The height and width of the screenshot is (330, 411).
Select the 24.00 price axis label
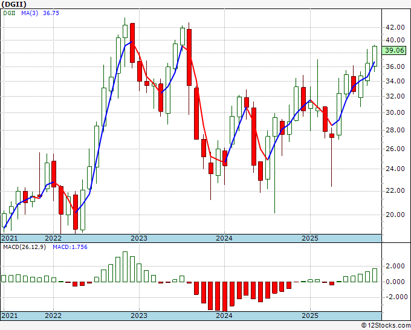[395, 169]
